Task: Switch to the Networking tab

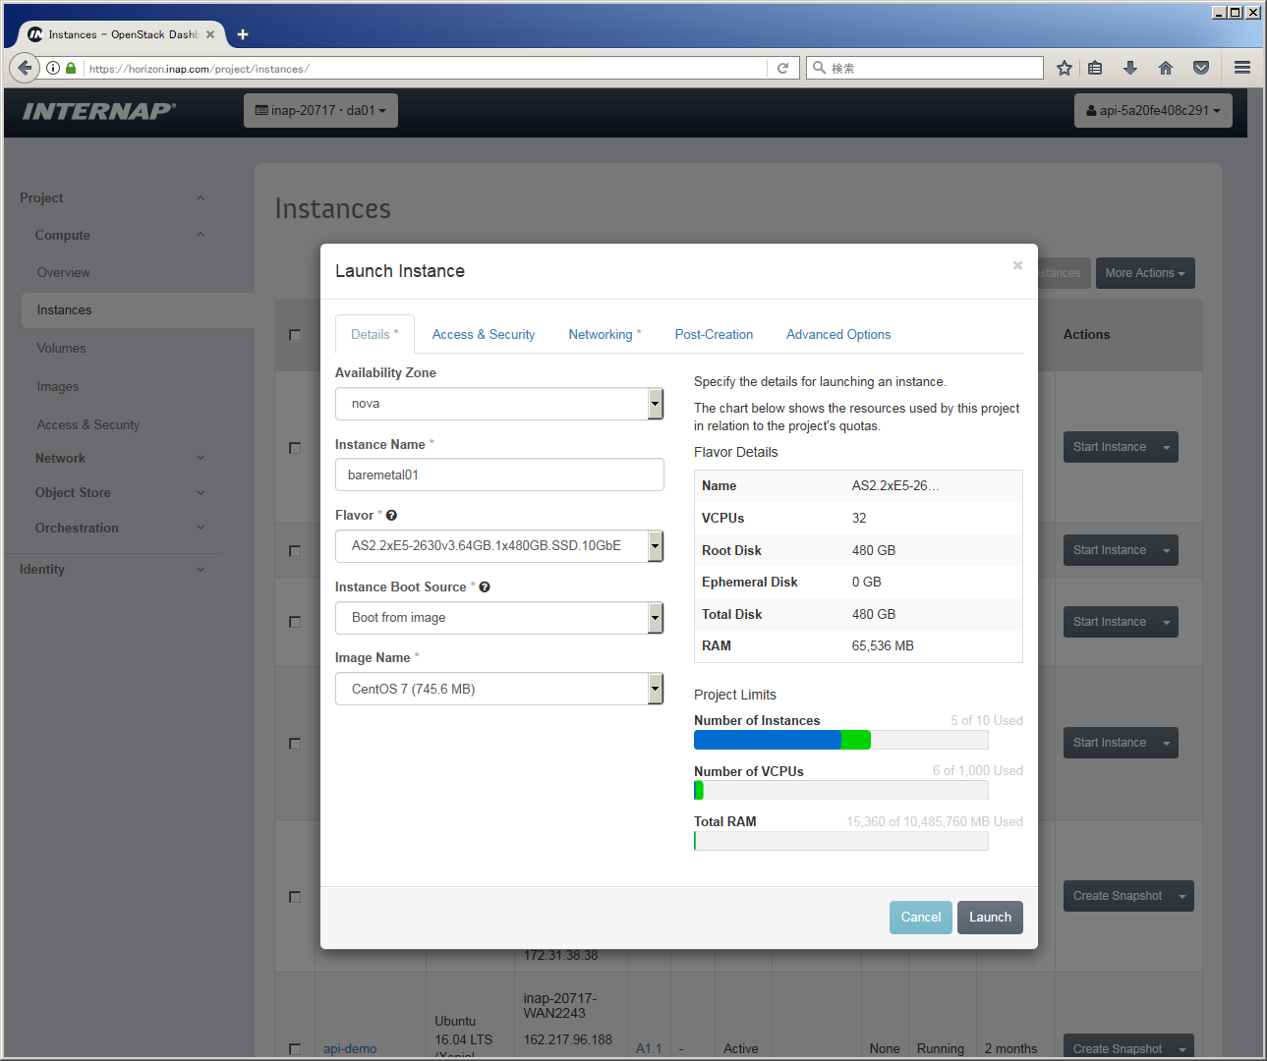Action: pyautogui.click(x=605, y=334)
